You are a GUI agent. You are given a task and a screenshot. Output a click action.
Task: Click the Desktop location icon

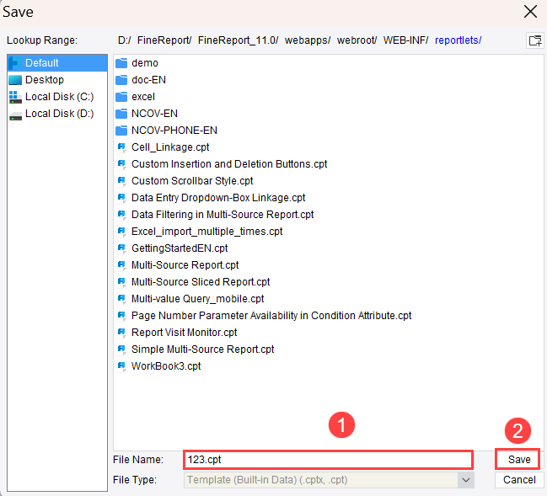(x=15, y=80)
